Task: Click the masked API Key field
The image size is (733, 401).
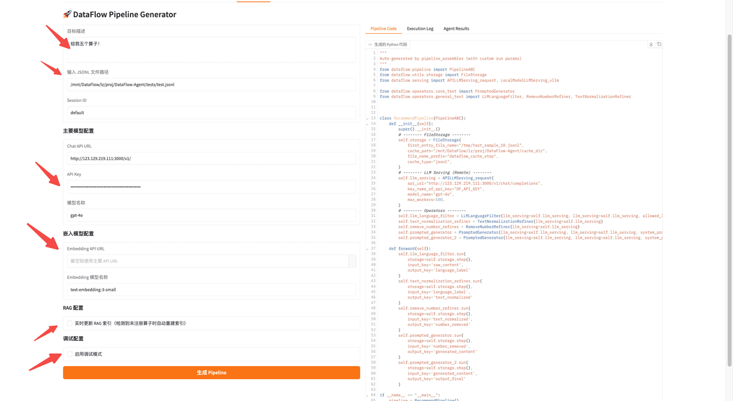Action: 211,187
